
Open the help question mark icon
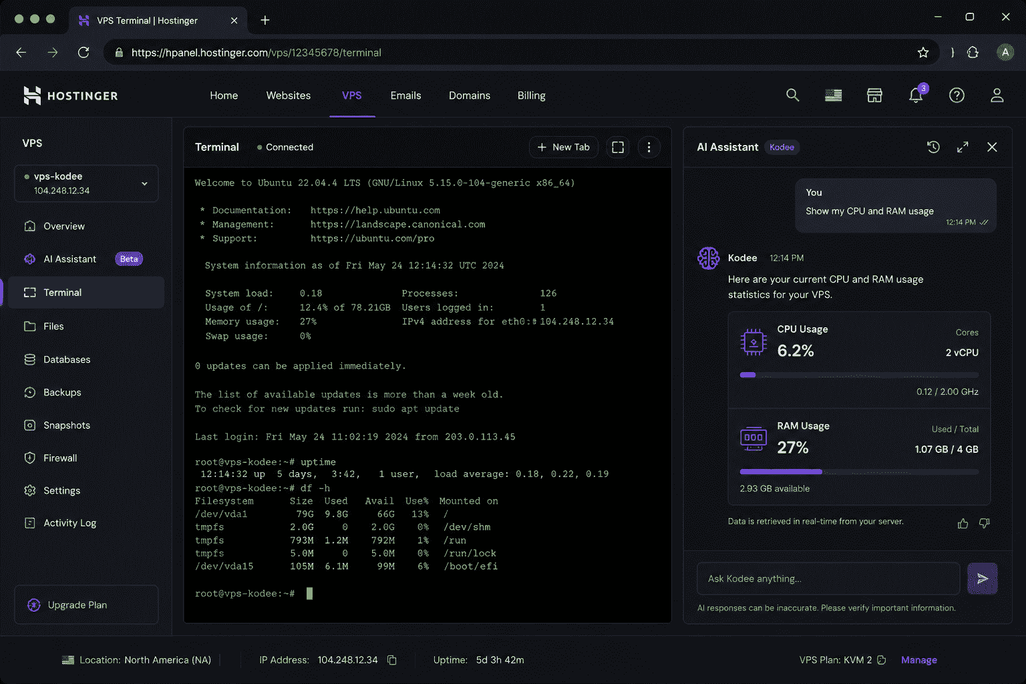pyautogui.click(x=957, y=96)
